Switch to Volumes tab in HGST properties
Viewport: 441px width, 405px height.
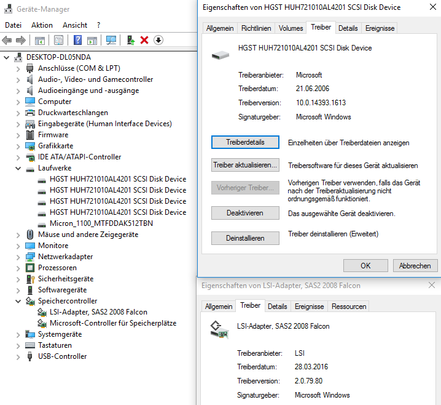pos(291,28)
